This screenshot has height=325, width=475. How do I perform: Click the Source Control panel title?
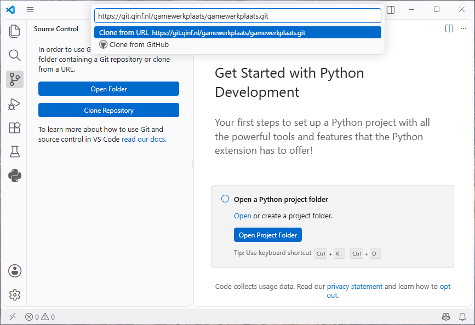56,29
